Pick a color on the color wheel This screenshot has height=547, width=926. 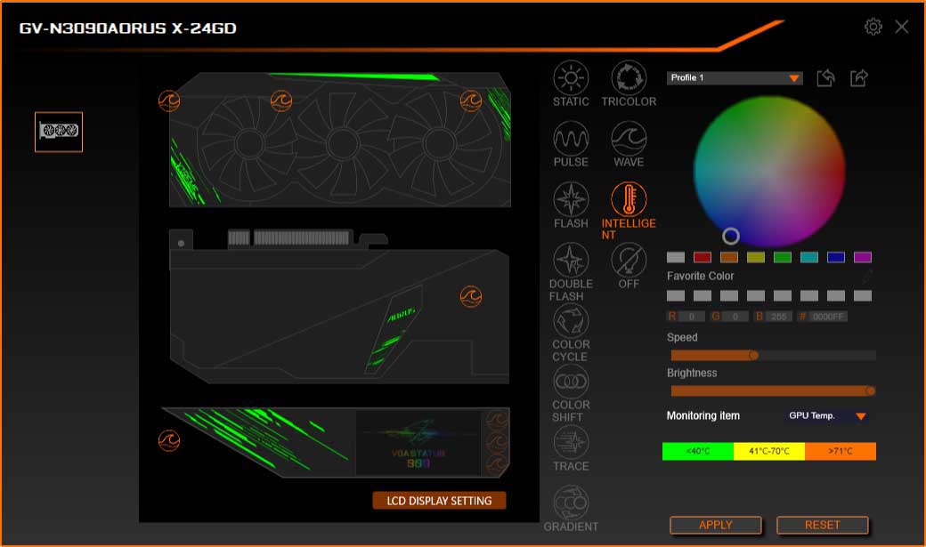(769, 171)
